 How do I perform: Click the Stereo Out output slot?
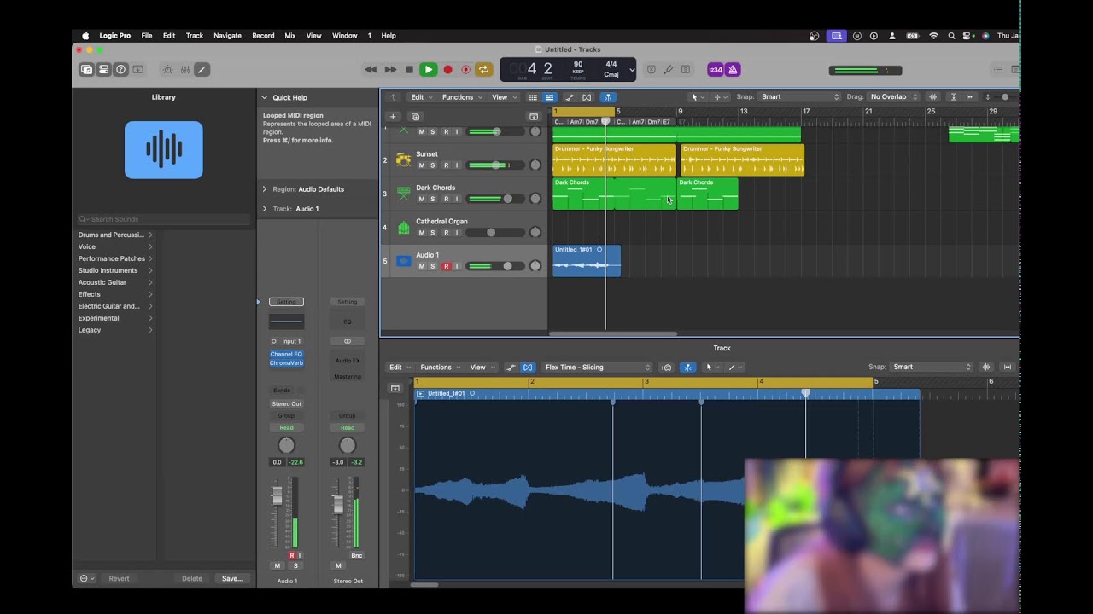point(286,404)
